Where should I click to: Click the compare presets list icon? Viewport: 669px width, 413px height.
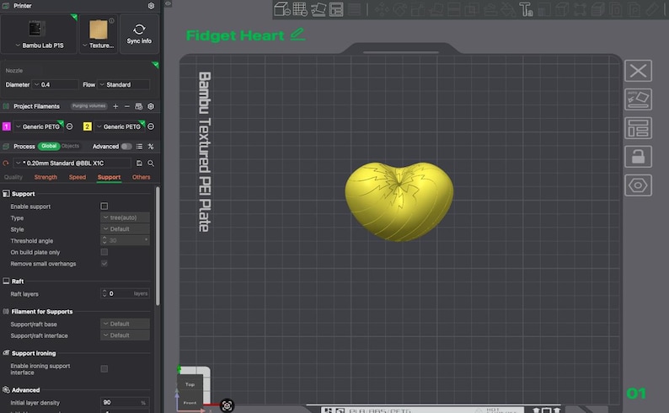[139, 147]
